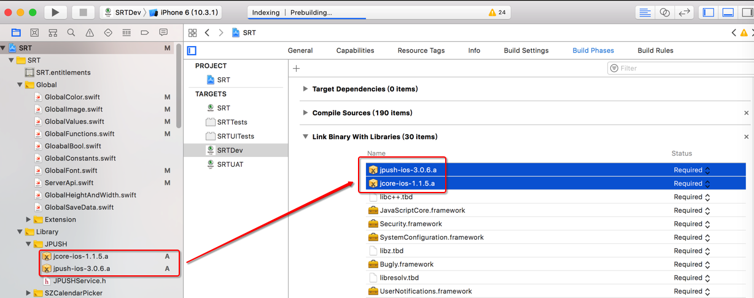Open the Issue navigator warning icon

(x=90, y=32)
